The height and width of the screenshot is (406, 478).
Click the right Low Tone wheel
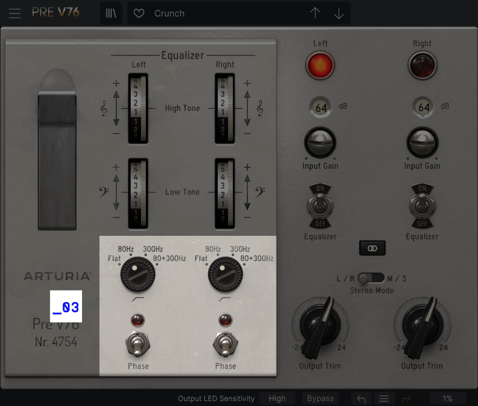pos(225,193)
